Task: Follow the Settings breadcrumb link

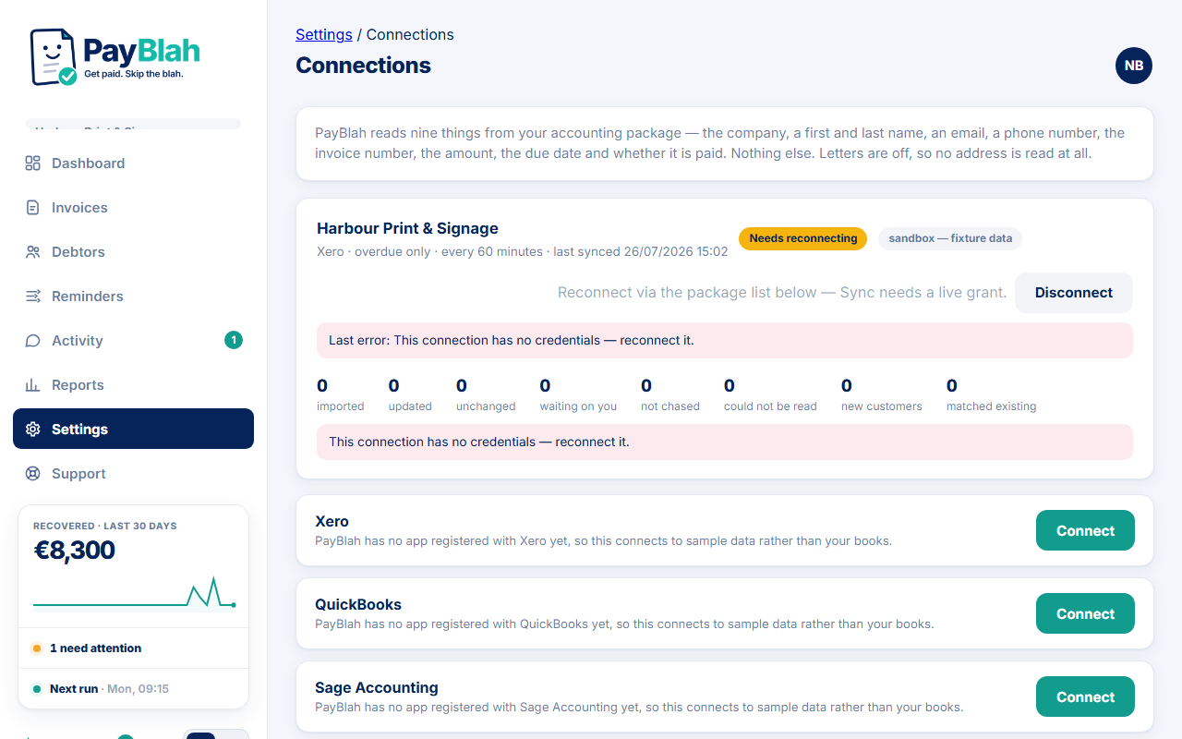Action: point(324,34)
